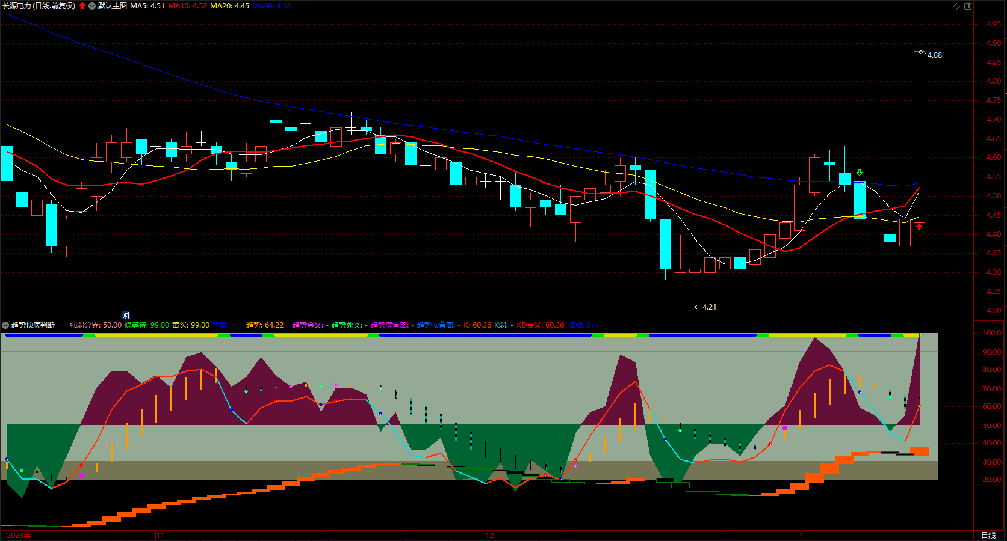Click the 趋势: 64.22 value
1007x541 pixels.
pyautogui.click(x=265, y=325)
